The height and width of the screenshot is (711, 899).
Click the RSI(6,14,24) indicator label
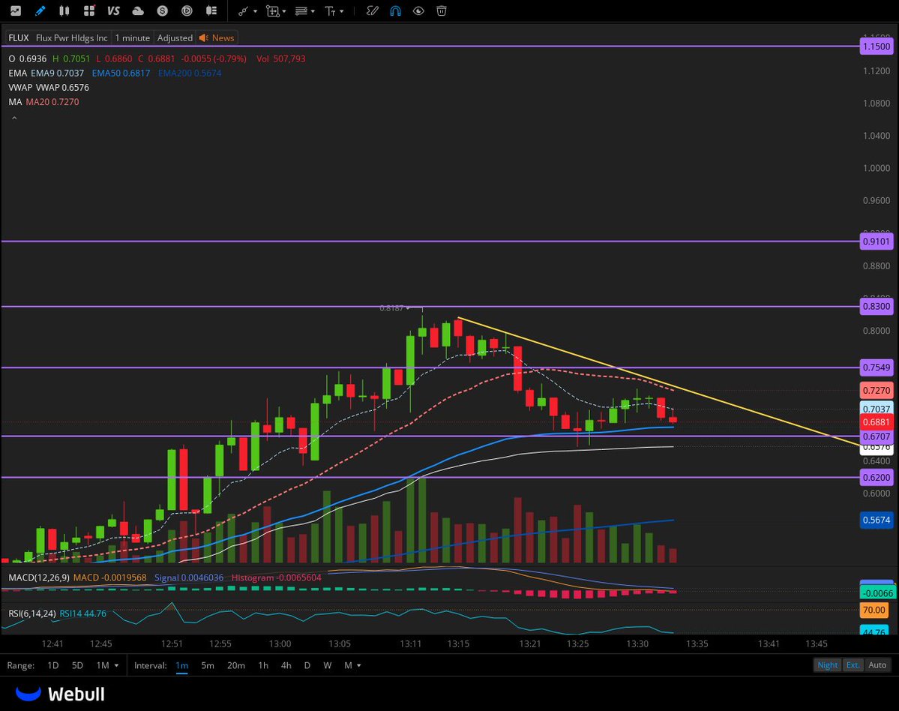[x=32, y=613]
